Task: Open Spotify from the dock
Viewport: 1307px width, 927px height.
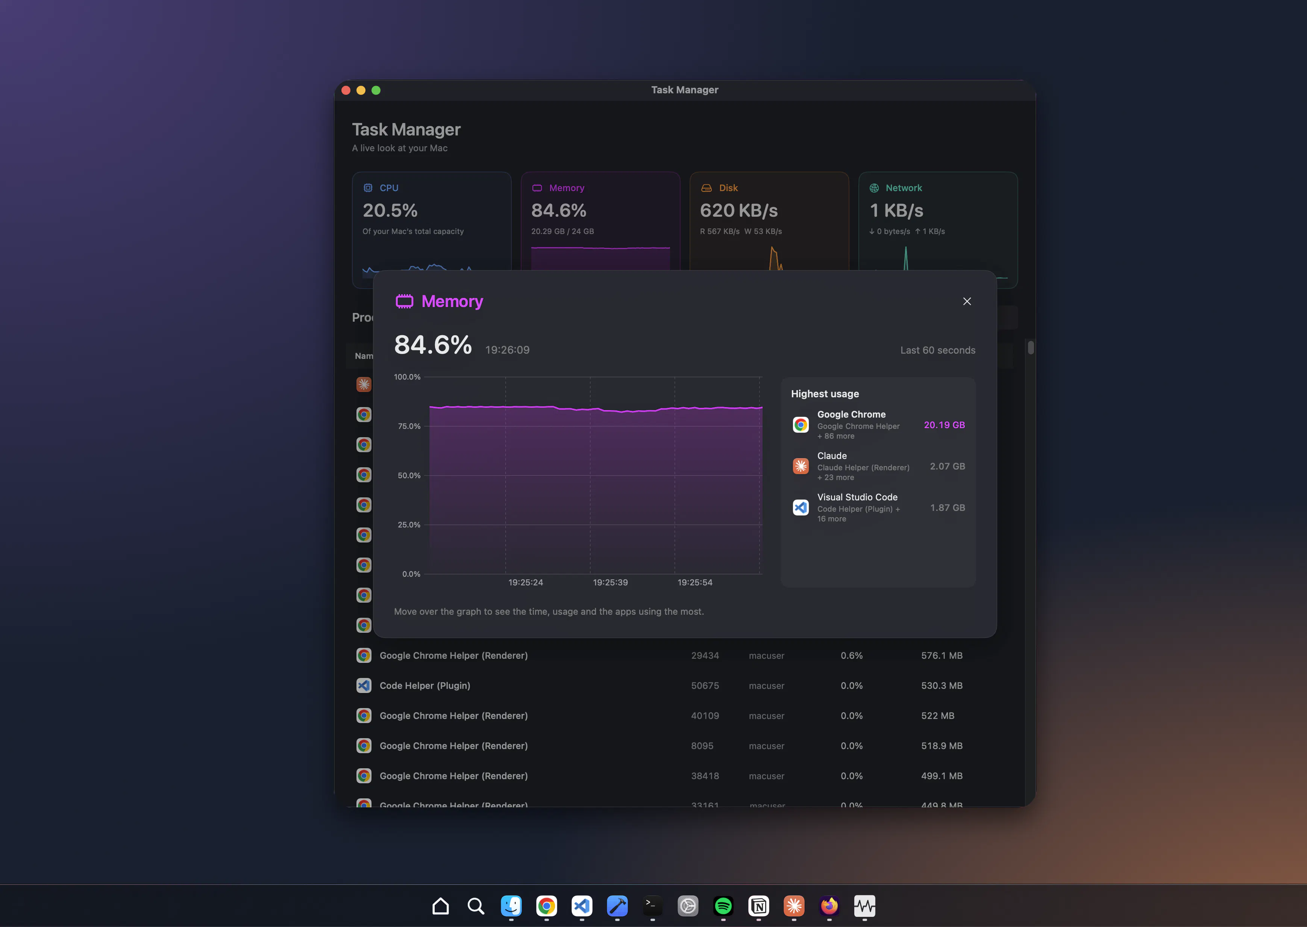Action: click(723, 905)
